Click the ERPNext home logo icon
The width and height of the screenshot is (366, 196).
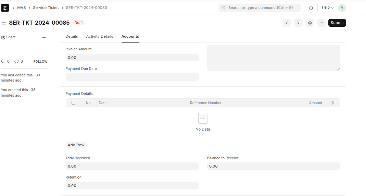click(x=5, y=8)
